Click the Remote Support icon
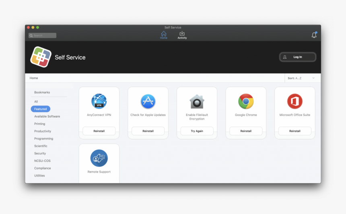346x214 pixels. tap(99, 158)
